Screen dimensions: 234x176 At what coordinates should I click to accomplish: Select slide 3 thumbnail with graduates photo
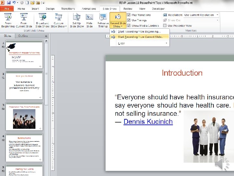tap(24, 117)
